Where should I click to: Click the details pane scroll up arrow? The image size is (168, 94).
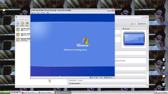(148, 28)
